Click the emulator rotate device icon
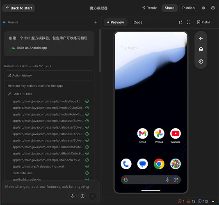 [x=201, y=61]
